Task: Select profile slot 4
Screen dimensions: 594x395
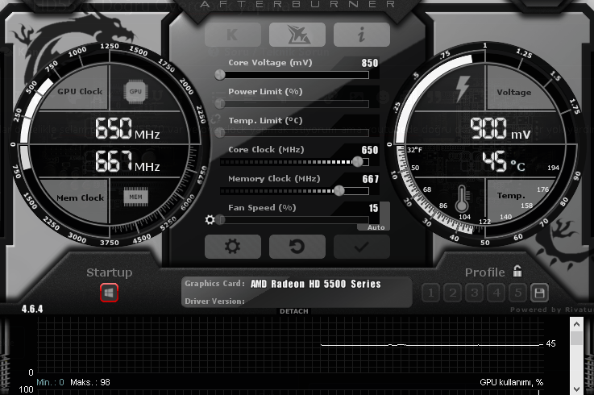Action: [x=496, y=293]
